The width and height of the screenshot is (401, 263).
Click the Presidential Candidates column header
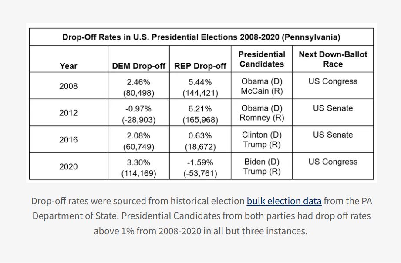tap(262, 59)
